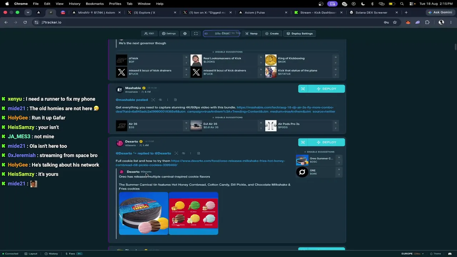The width and height of the screenshot is (457, 257).
Task: Expand the Chrome tab search dropdown arrow
Action: pyautogui.click(x=28, y=12)
